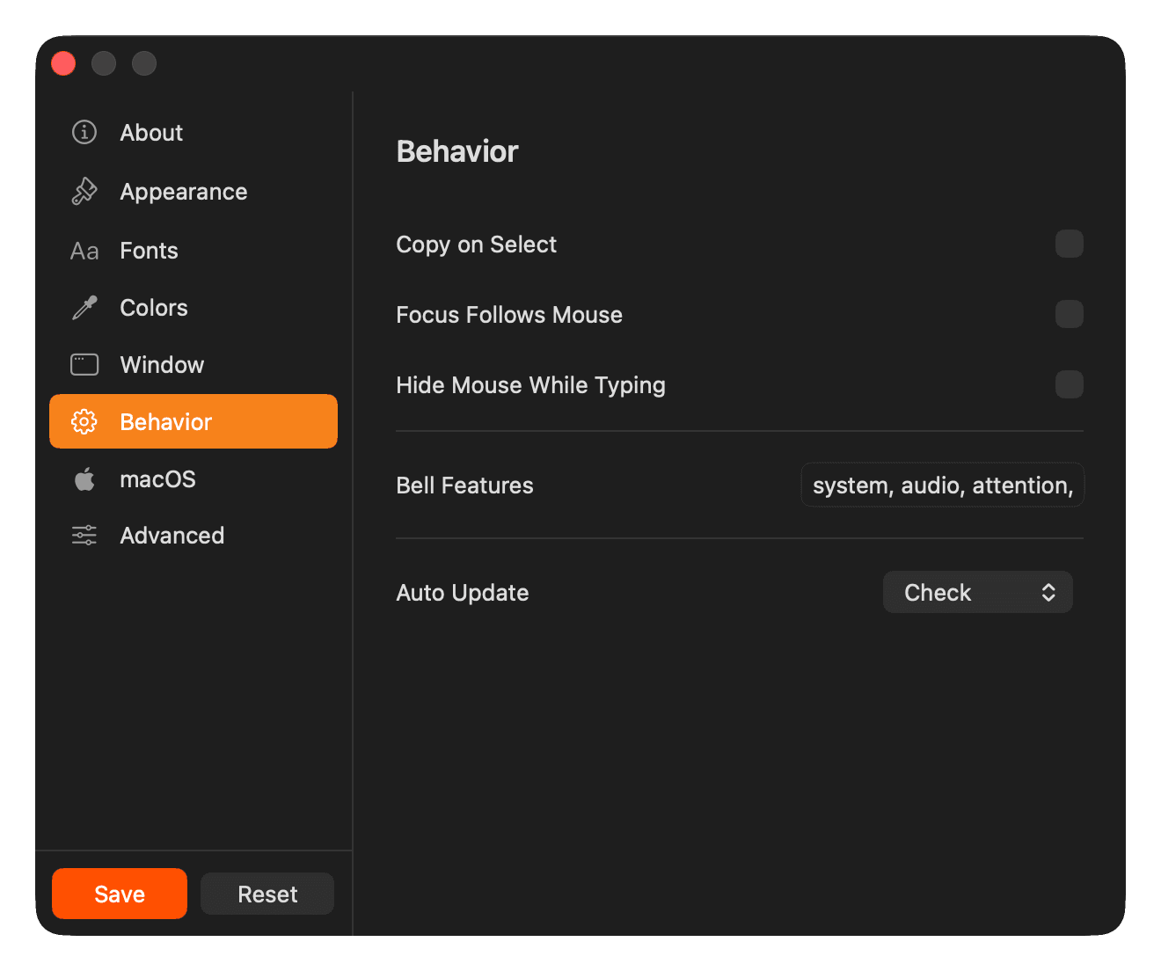The height and width of the screenshot is (971, 1161).
Task: Reset settings to defaults
Action: click(267, 894)
